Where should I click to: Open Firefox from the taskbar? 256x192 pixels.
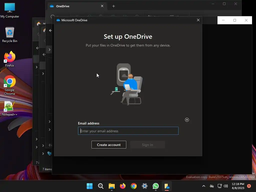pyautogui.click(x=122, y=186)
